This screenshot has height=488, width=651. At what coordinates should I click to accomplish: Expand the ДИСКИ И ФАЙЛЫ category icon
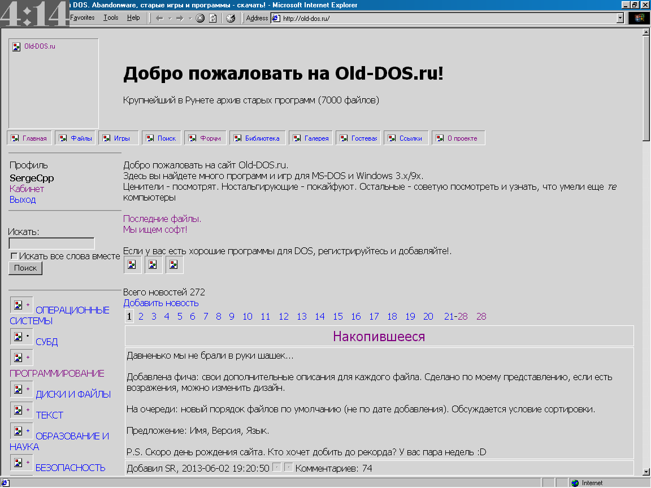[21, 389]
